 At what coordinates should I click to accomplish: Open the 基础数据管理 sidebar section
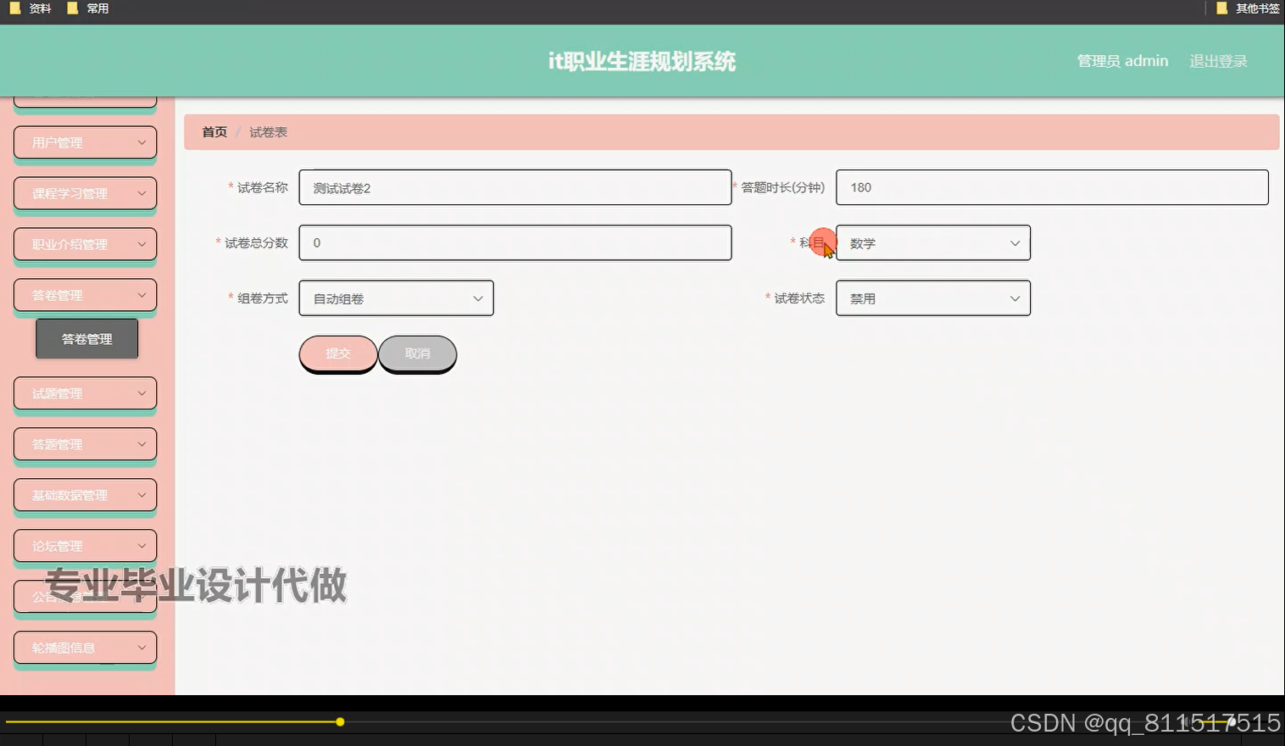pyautogui.click(x=84, y=494)
